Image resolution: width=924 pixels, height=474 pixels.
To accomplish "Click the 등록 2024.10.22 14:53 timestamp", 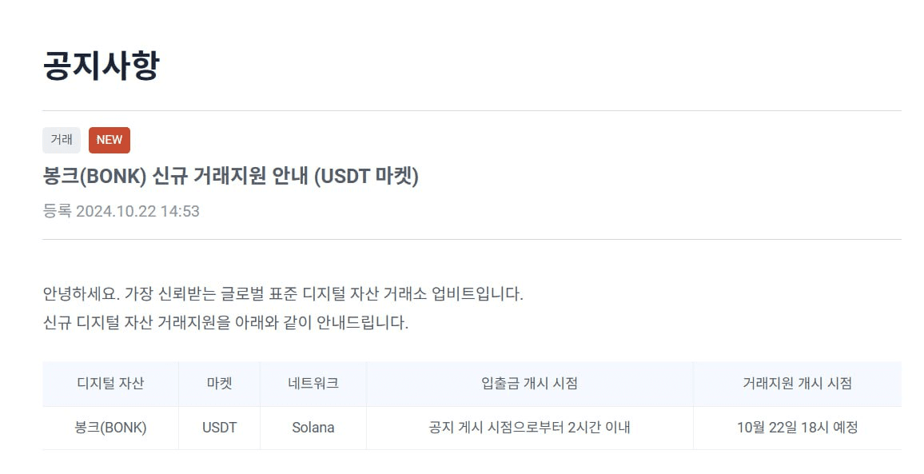I will coord(121,211).
